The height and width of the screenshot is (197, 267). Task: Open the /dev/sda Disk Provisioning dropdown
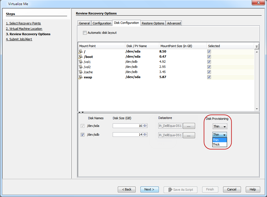[x=220, y=126]
